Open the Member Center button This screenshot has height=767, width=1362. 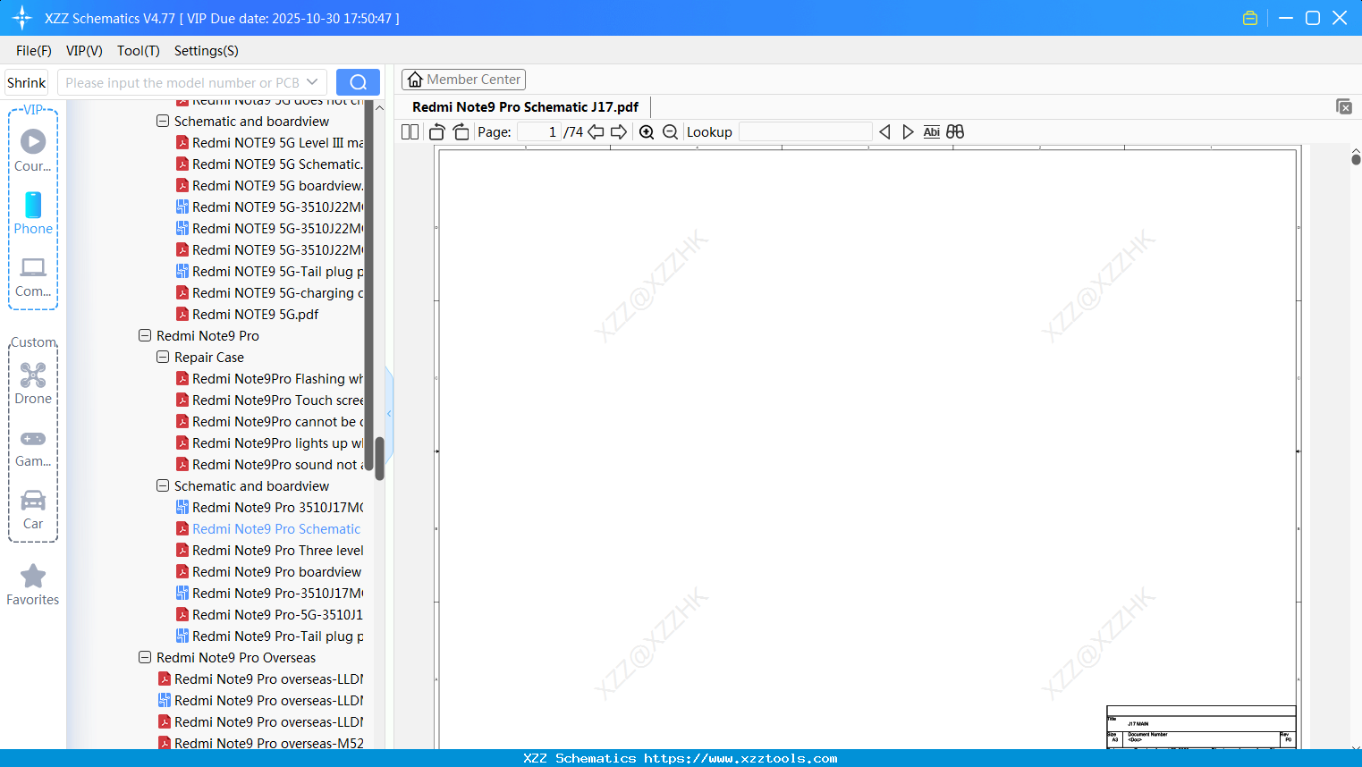(x=463, y=80)
